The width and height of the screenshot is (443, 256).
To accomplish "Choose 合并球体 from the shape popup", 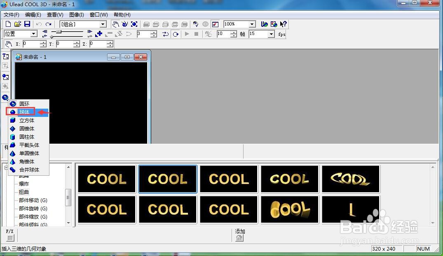I will point(28,170).
